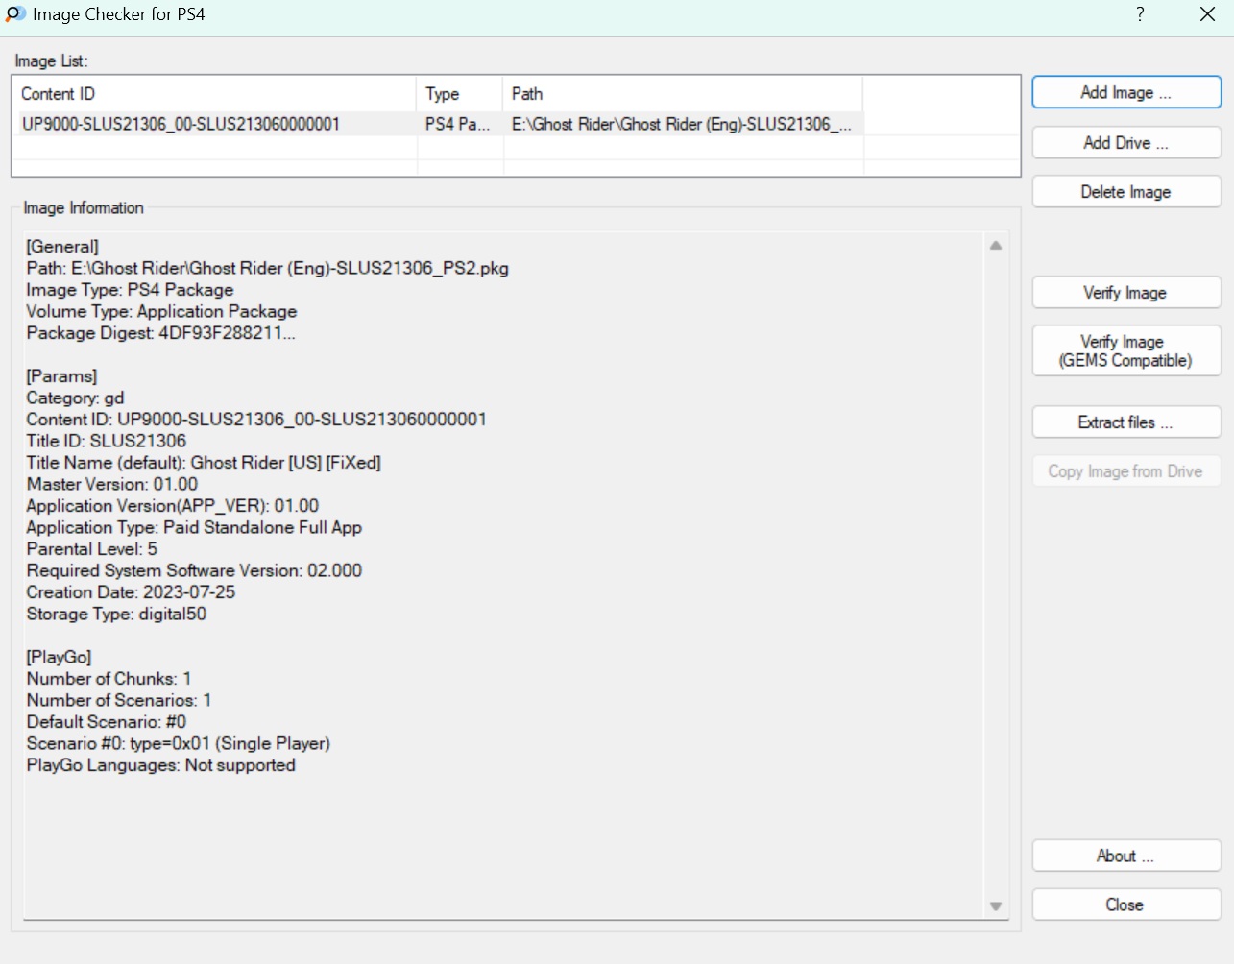
Task: Click the 'Default Scenario: #0' line
Action: [x=107, y=722]
